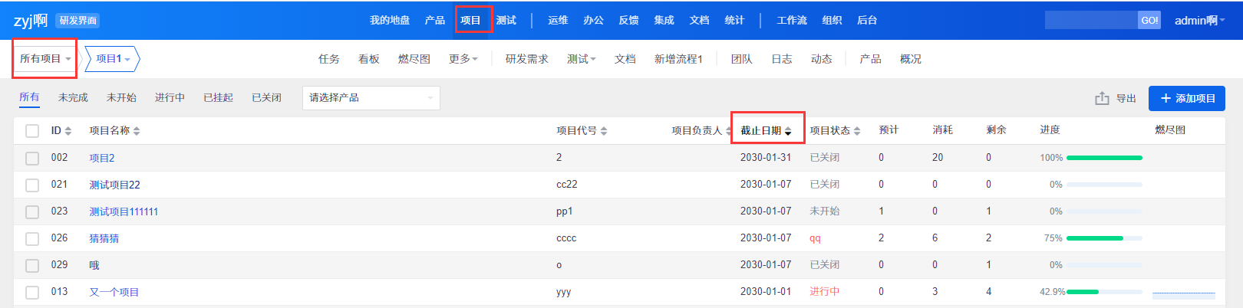Open the 测试项目111111 project link
This screenshot has width=1243, height=308.
(x=124, y=211)
